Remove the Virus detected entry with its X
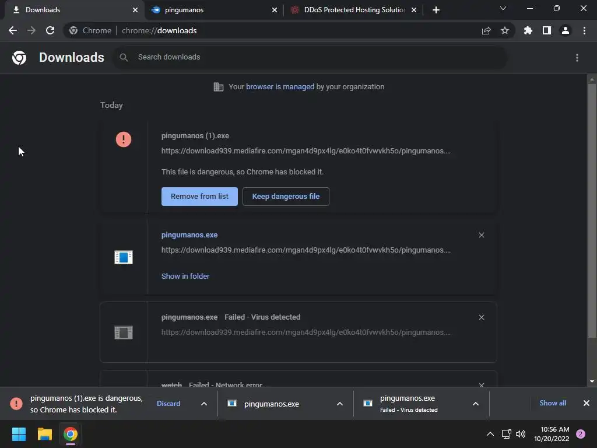This screenshot has width=597, height=448. click(482, 317)
